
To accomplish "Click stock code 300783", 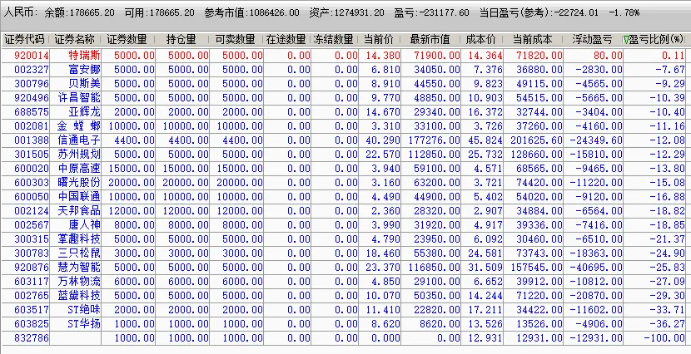I will click(x=32, y=253).
